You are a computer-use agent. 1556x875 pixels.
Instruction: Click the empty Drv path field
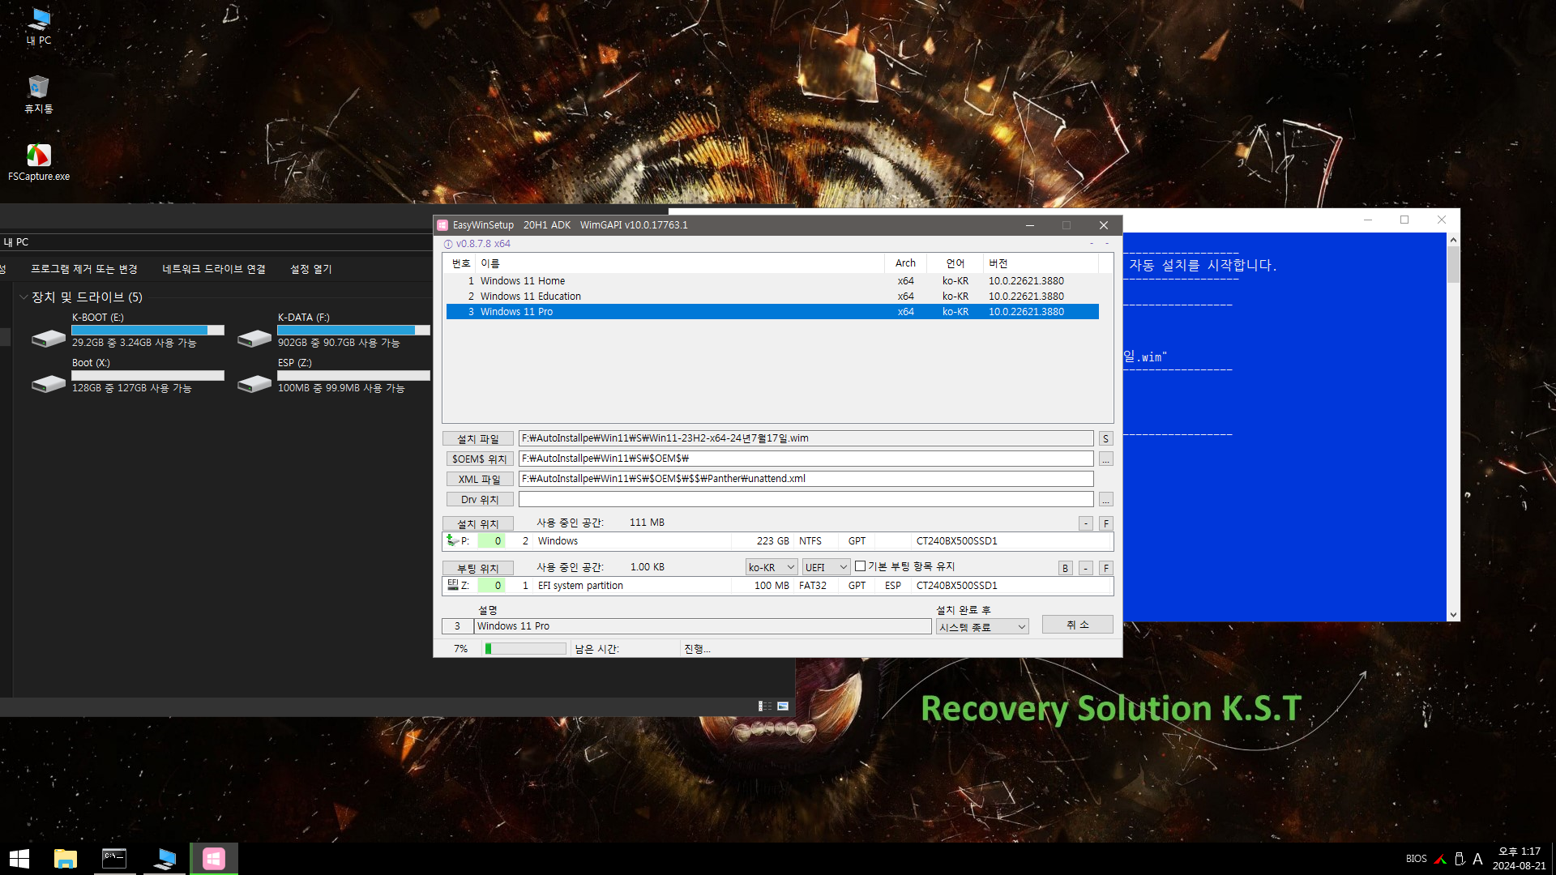click(806, 499)
